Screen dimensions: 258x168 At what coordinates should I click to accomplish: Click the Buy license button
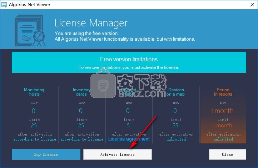[x=46, y=154]
